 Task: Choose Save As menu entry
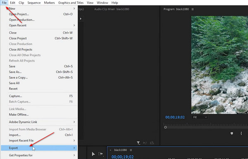point(39,72)
